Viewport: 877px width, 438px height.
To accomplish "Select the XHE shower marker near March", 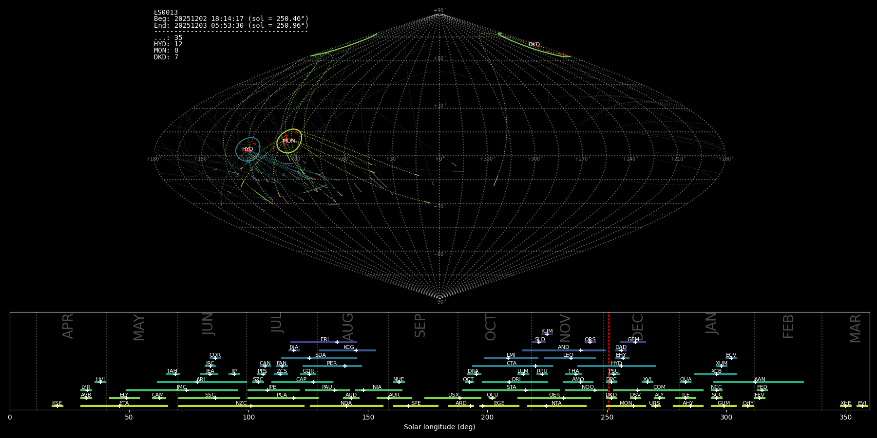I will [846, 406].
